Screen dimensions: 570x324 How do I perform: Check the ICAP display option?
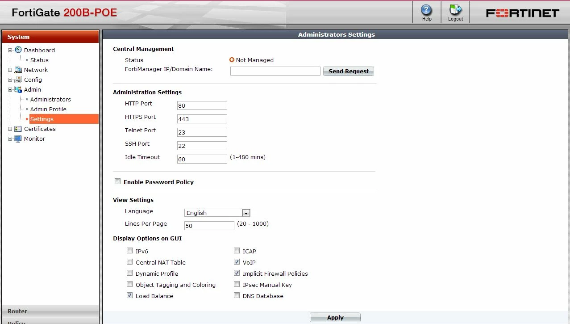[237, 251]
